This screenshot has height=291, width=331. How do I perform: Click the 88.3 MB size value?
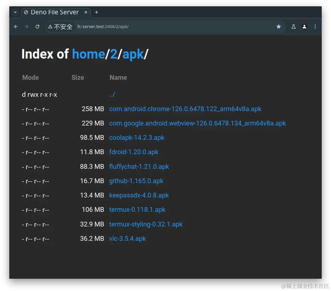click(92, 167)
